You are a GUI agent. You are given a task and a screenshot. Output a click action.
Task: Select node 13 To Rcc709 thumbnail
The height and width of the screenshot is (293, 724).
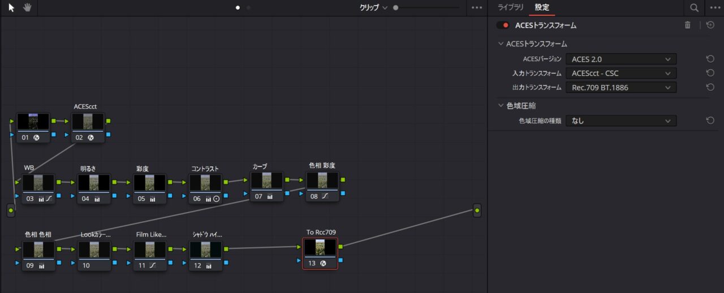[320, 248]
